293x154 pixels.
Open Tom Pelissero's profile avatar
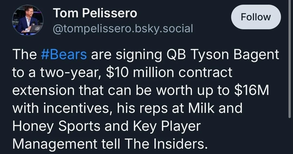coord(28,20)
